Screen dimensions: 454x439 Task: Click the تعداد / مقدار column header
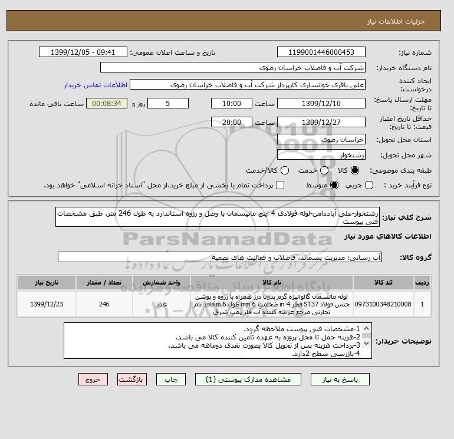[104, 282]
